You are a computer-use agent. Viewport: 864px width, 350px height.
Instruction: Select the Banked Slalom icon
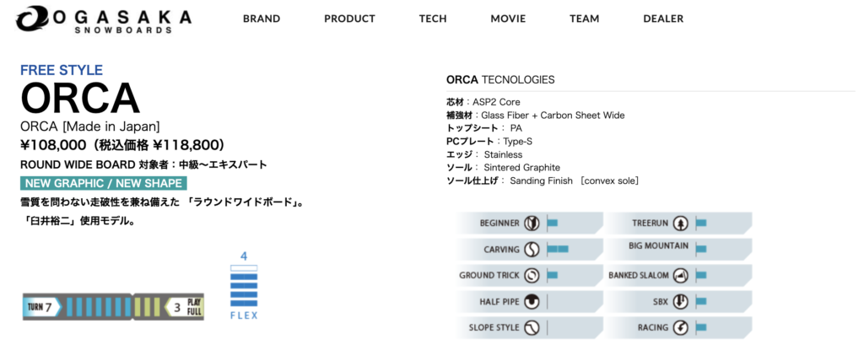[681, 275]
